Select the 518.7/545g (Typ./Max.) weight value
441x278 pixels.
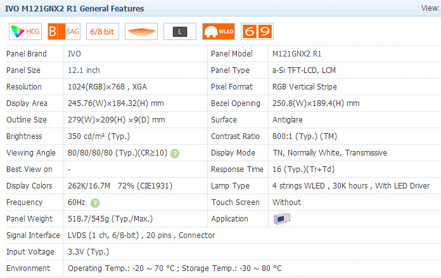pos(110,219)
